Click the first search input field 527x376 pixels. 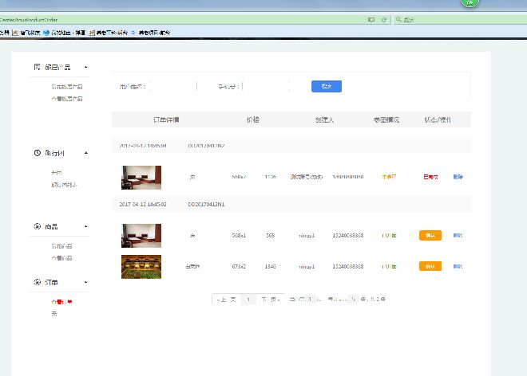click(x=172, y=86)
